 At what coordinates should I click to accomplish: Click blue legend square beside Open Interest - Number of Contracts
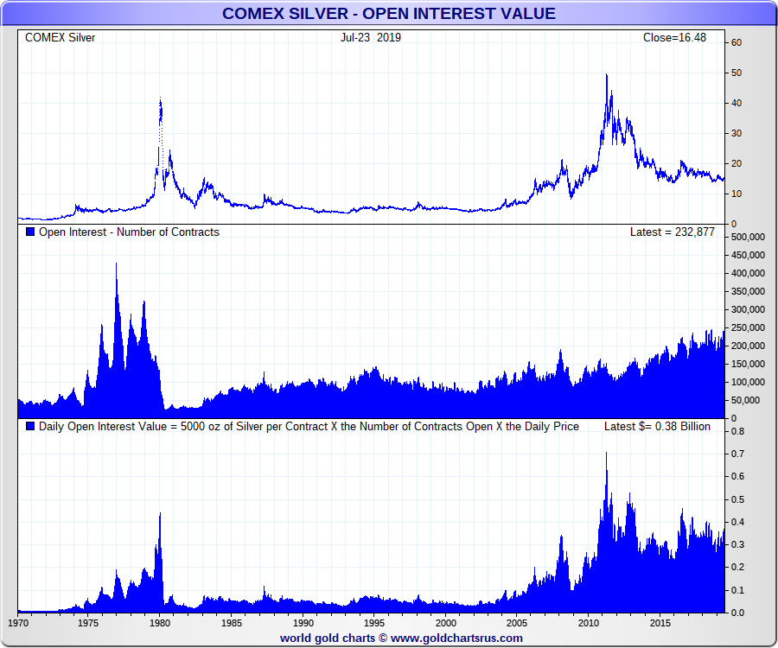[x=30, y=232]
